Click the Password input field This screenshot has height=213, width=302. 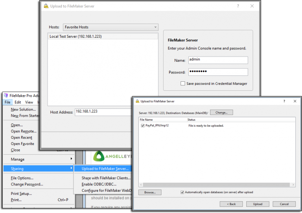(x=218, y=72)
